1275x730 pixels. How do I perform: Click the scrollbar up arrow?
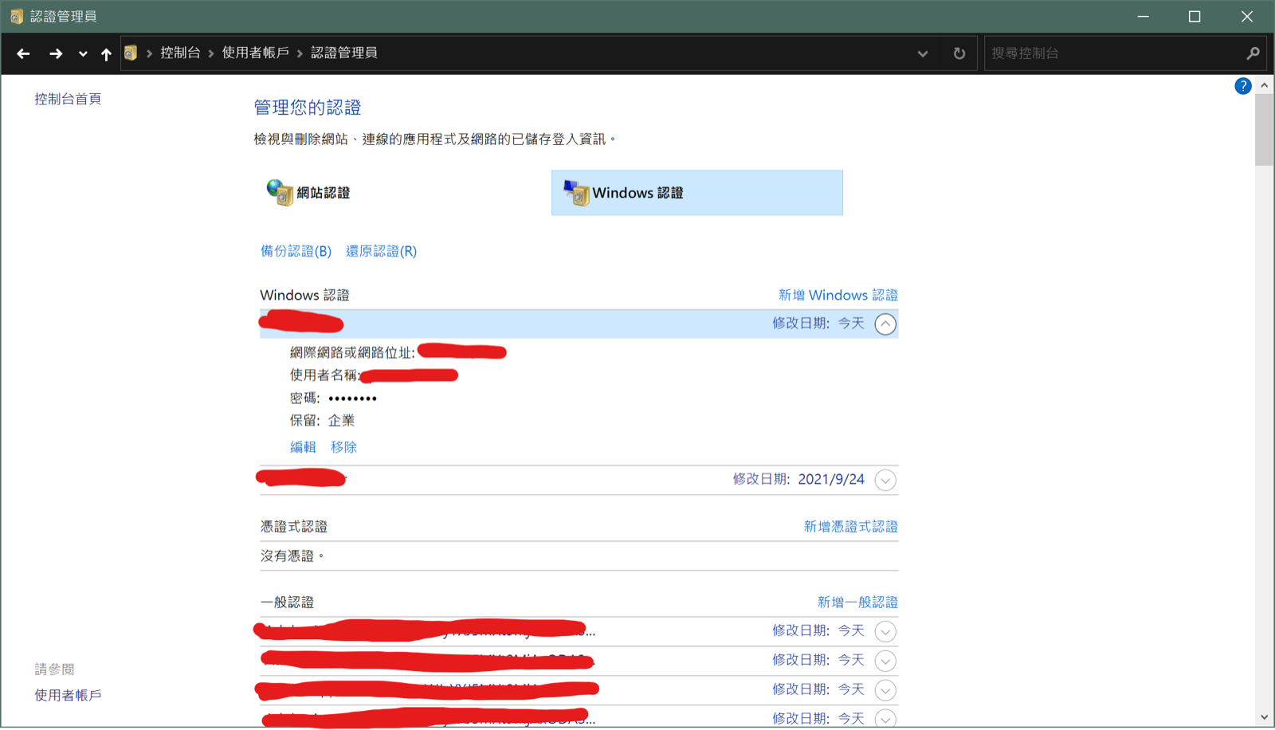click(x=1264, y=84)
